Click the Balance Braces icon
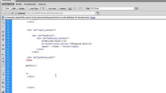 3,49
